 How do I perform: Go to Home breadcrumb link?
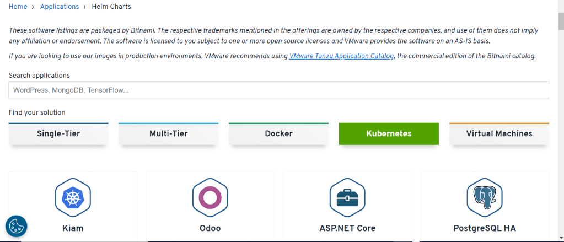point(18,7)
